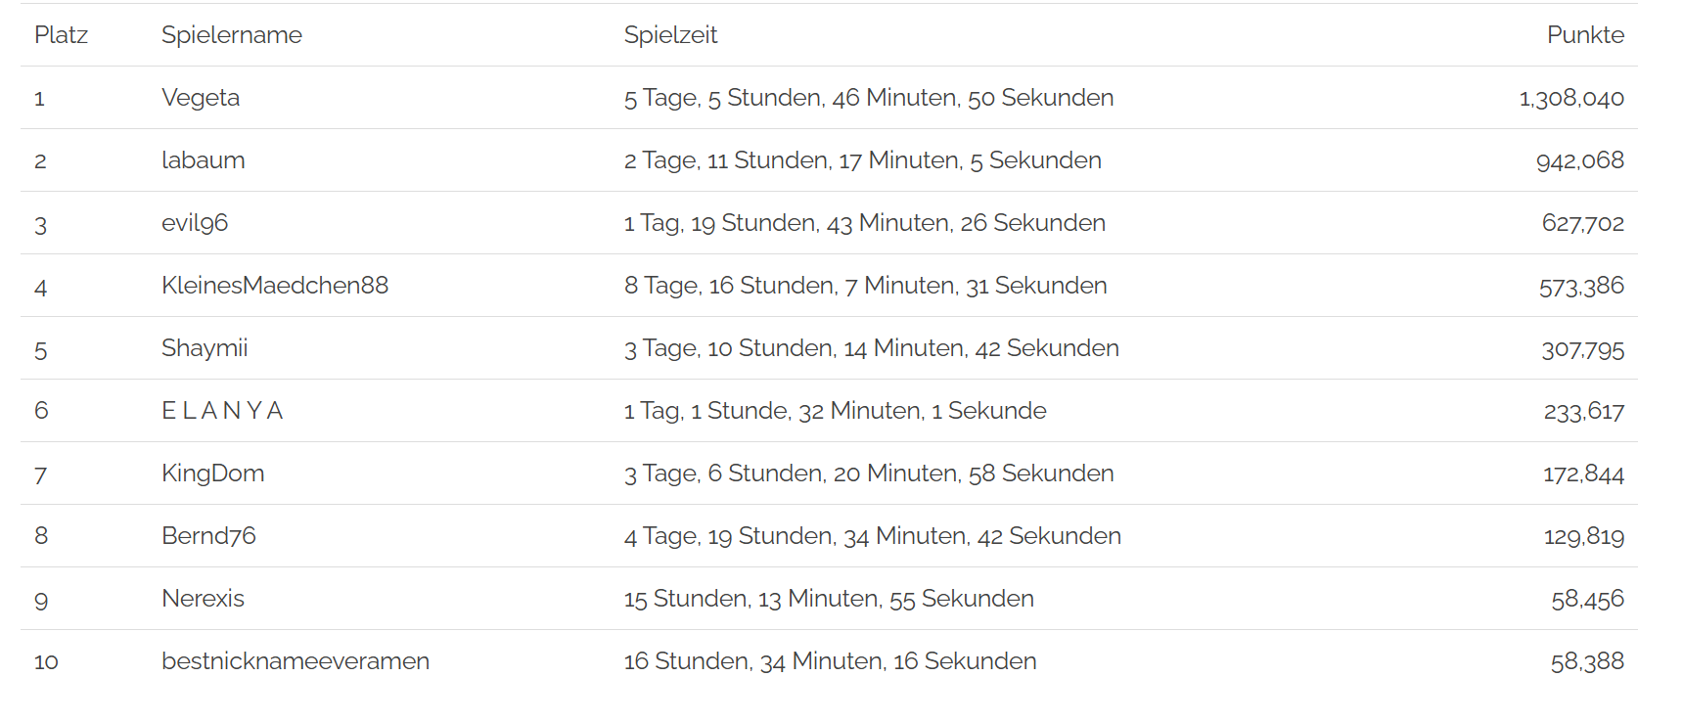Click the Platz column header
The image size is (1683, 722).
pos(61,35)
